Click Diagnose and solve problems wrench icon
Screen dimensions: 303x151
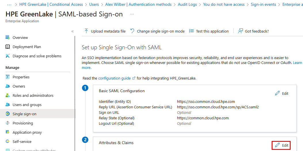[x=8, y=56]
